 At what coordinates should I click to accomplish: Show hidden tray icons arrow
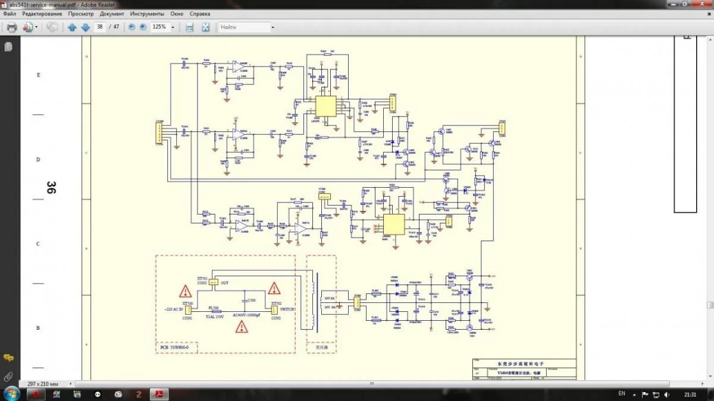(x=634, y=394)
